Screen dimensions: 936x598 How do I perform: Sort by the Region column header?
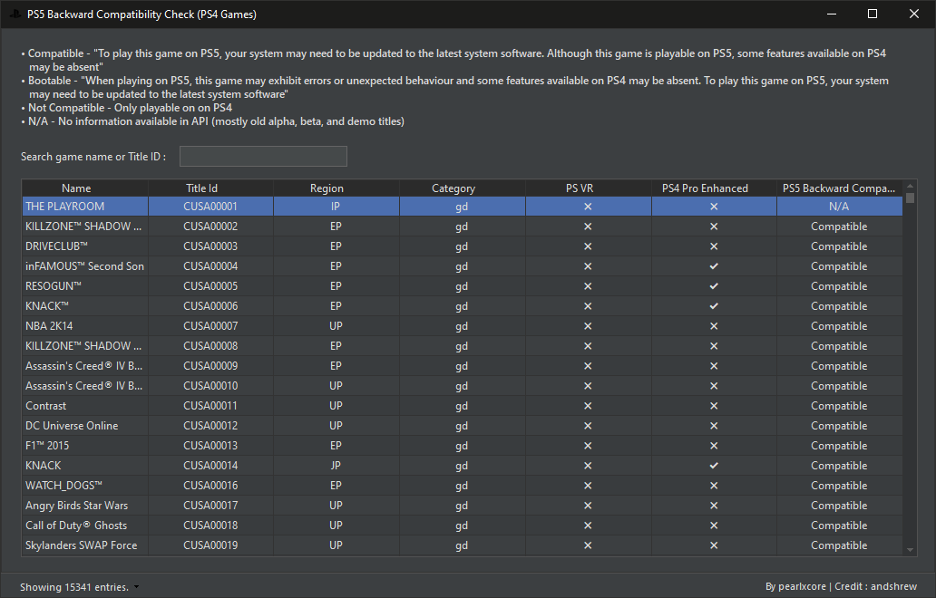click(336, 188)
